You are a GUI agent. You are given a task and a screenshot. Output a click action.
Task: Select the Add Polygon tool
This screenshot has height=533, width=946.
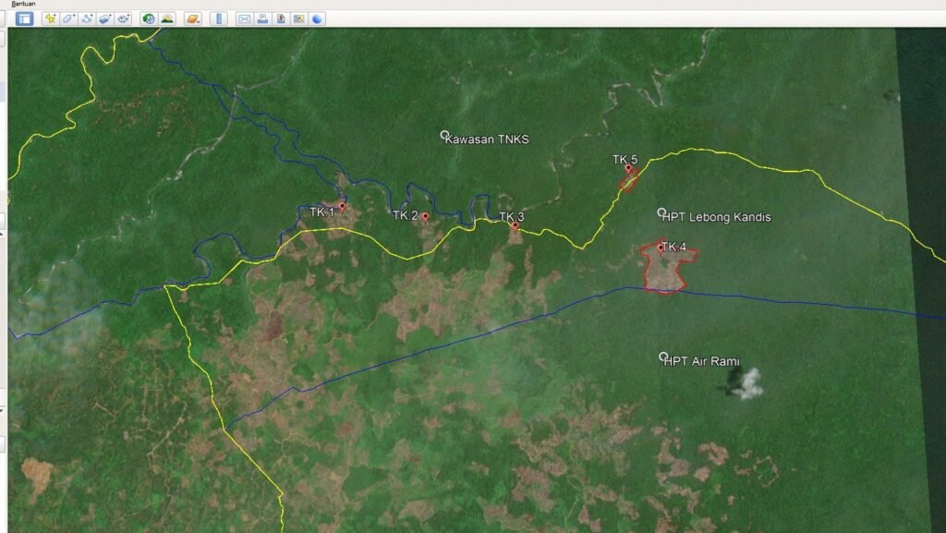click(69, 18)
